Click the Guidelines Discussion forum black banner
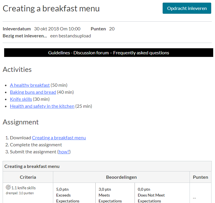215x203 pixels. tap(109, 53)
